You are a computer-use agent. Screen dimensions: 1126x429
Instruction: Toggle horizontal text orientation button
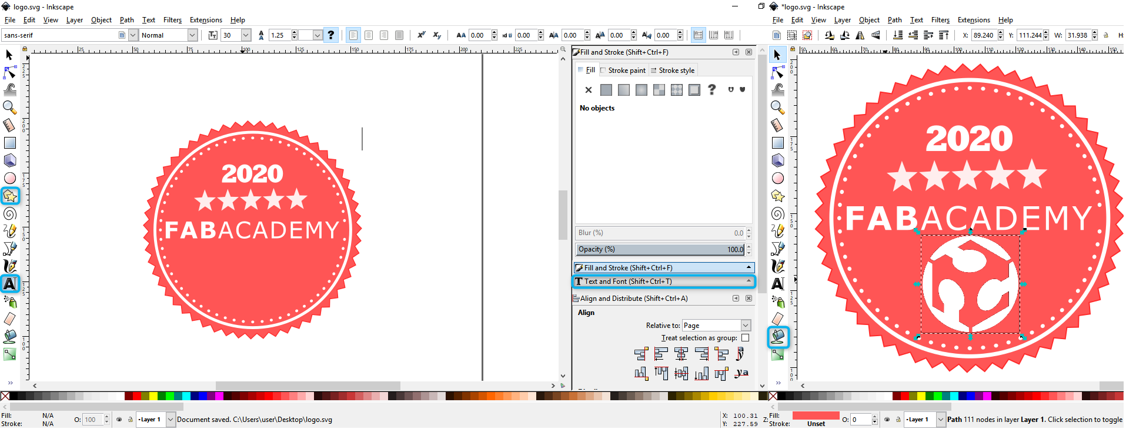pyautogui.click(x=698, y=35)
